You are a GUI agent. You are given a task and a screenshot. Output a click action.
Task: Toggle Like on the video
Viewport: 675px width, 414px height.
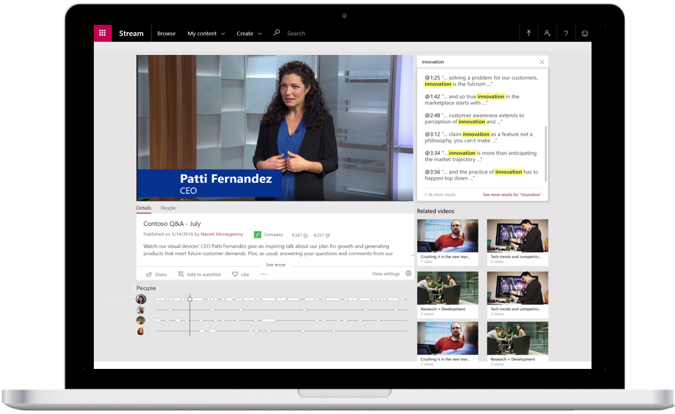click(241, 274)
